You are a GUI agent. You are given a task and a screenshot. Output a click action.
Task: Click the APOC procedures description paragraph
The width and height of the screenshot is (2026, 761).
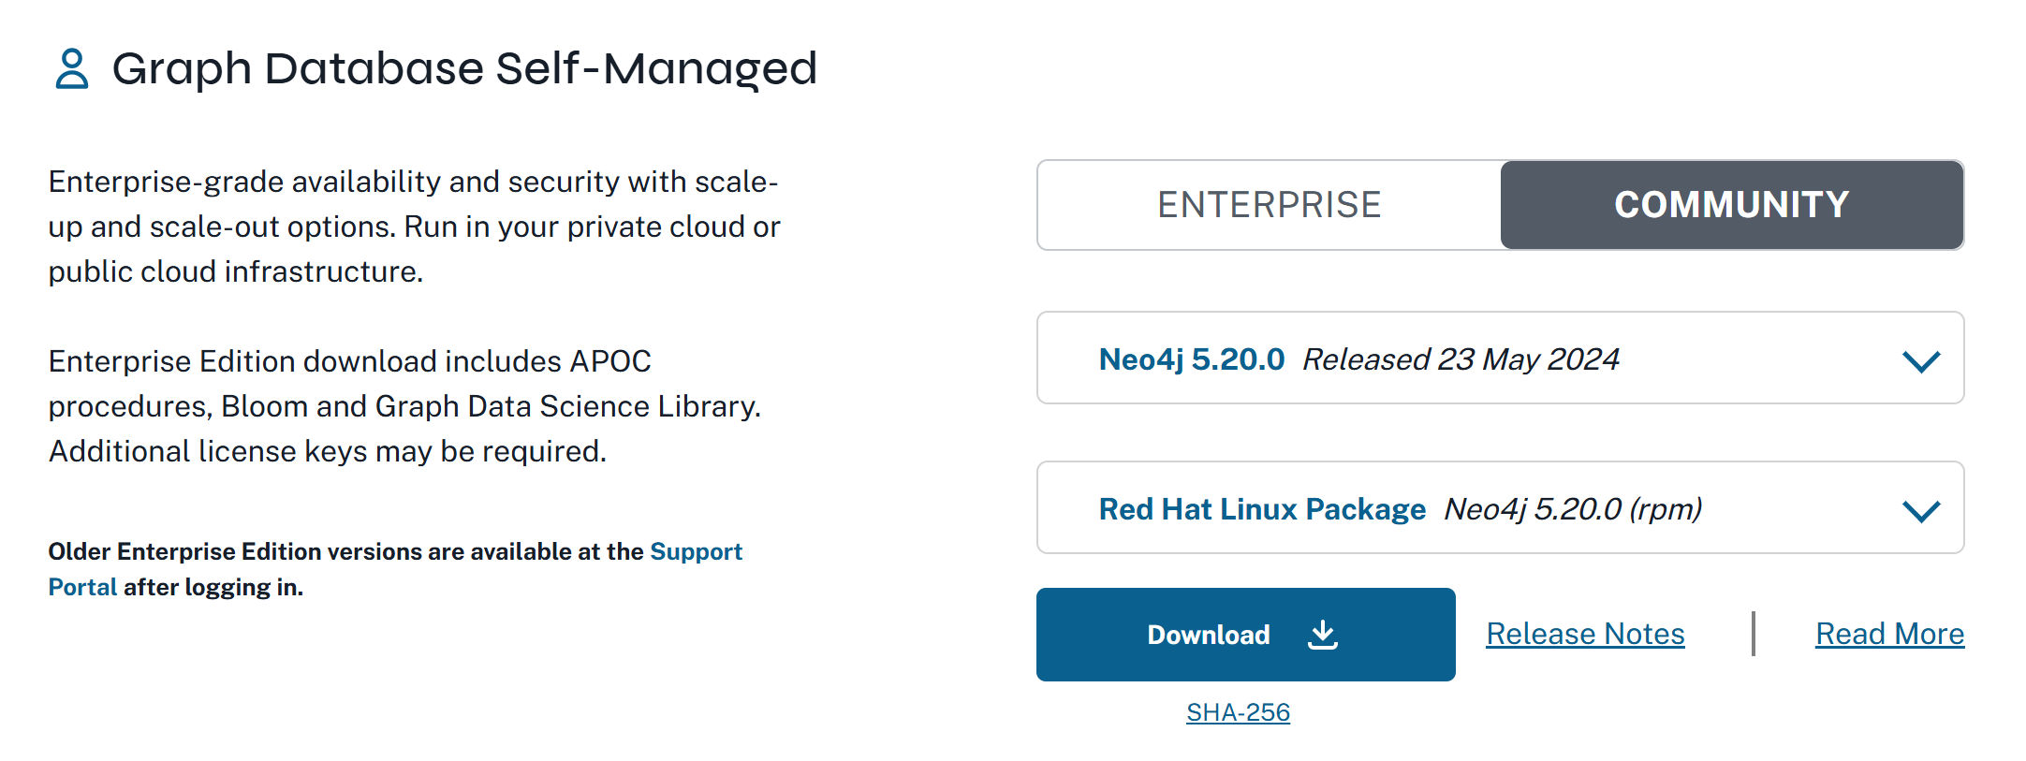click(404, 406)
